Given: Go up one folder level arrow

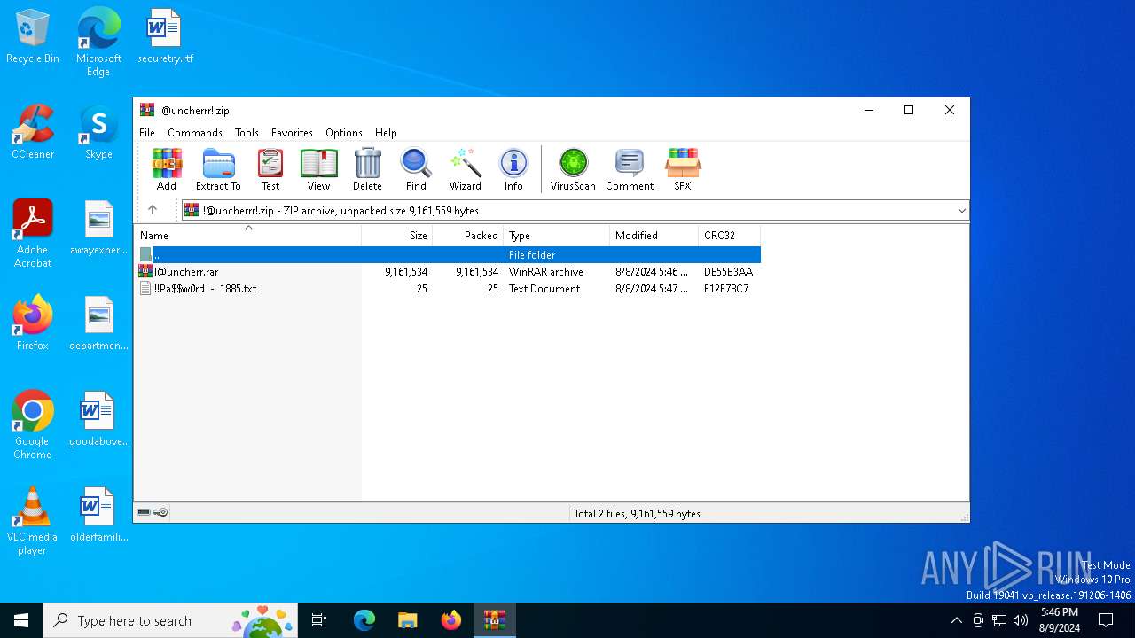Looking at the screenshot, I should point(153,210).
